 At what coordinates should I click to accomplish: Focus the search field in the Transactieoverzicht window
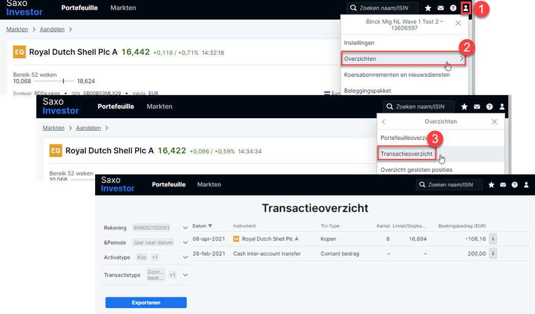449,185
